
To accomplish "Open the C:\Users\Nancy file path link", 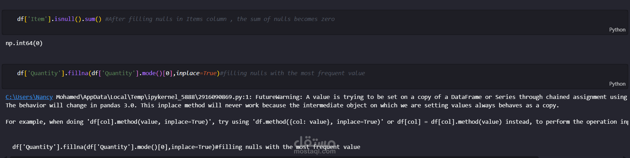I will [29, 97].
